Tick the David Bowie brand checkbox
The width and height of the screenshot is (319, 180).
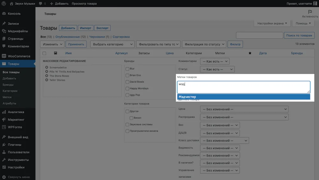pos(127,82)
